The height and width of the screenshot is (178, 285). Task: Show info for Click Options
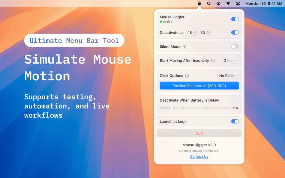click(187, 76)
